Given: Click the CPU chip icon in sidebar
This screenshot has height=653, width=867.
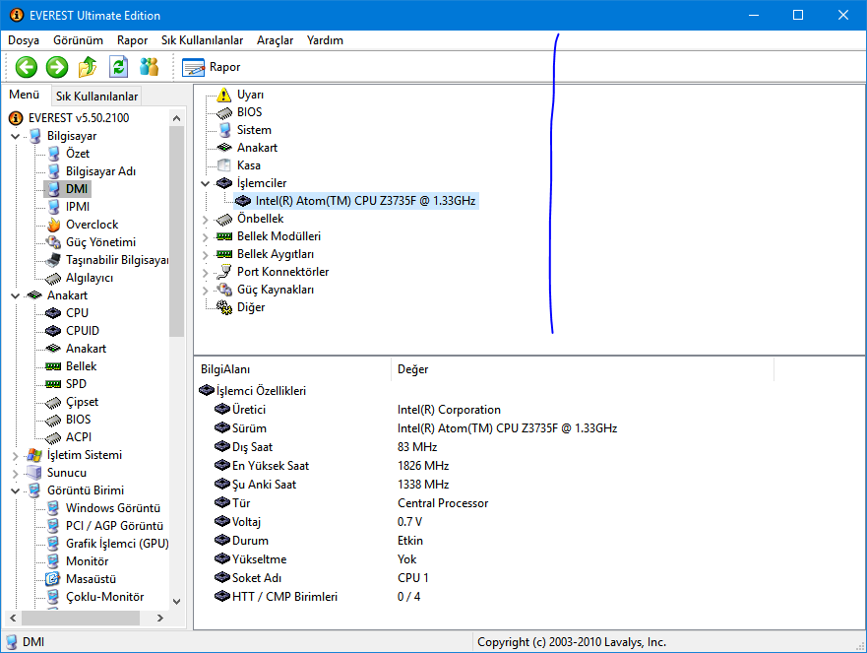Looking at the screenshot, I should tap(53, 313).
